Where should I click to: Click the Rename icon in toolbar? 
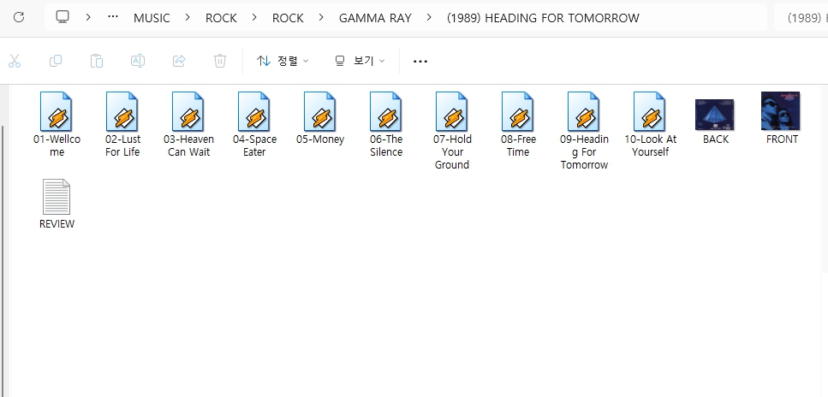click(x=138, y=61)
